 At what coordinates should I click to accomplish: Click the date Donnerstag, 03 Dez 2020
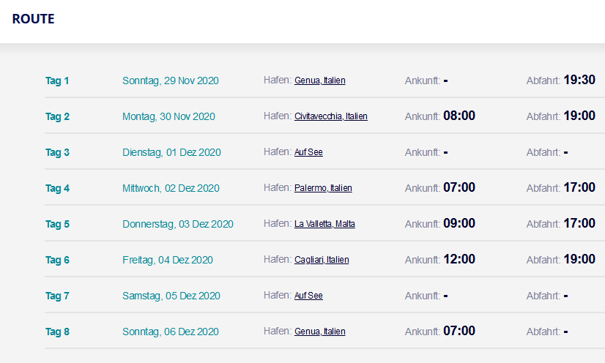[178, 224]
